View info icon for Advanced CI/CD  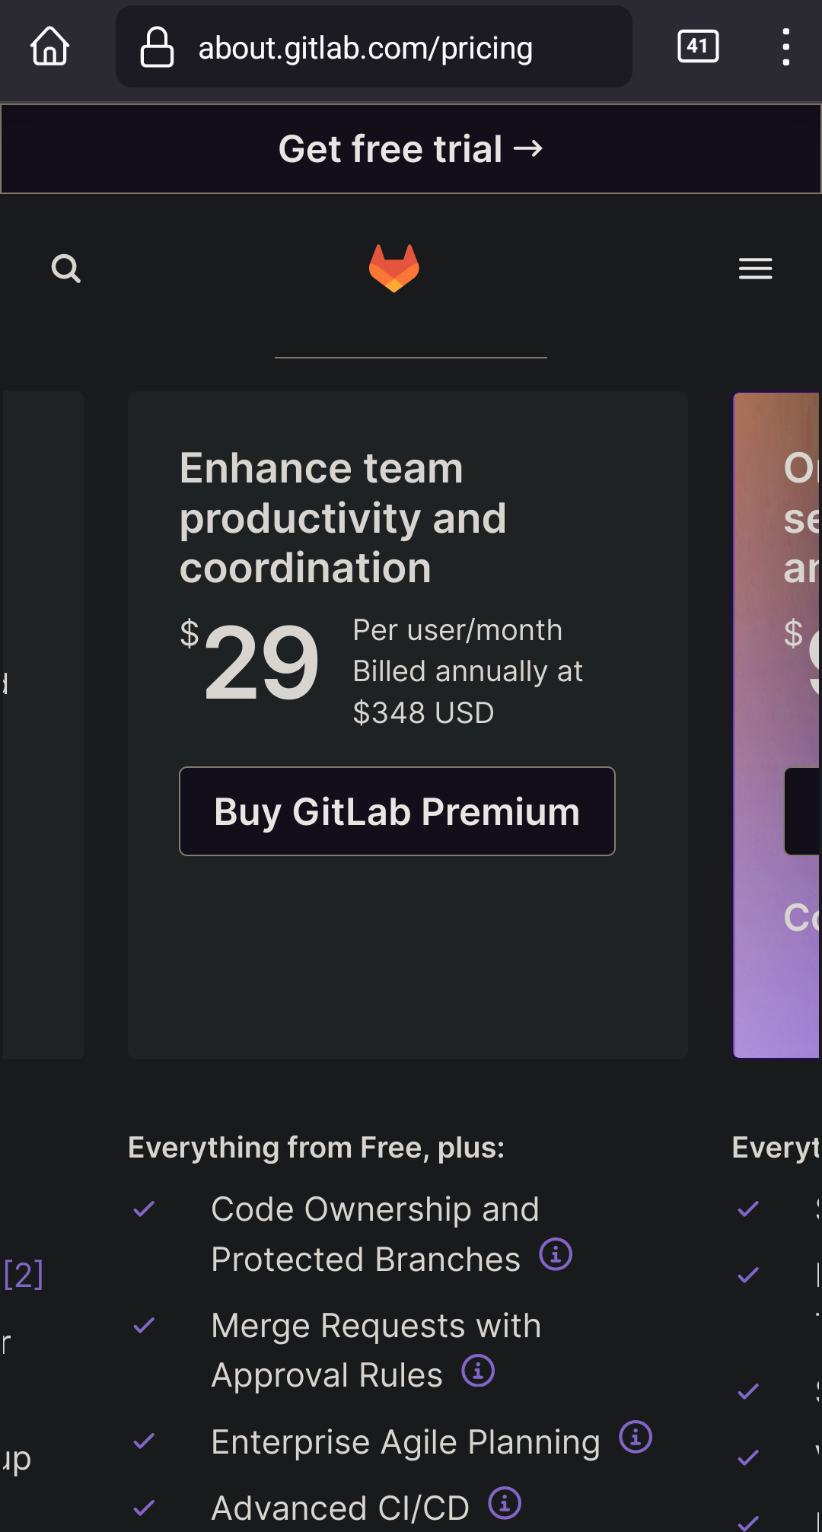505,1503
